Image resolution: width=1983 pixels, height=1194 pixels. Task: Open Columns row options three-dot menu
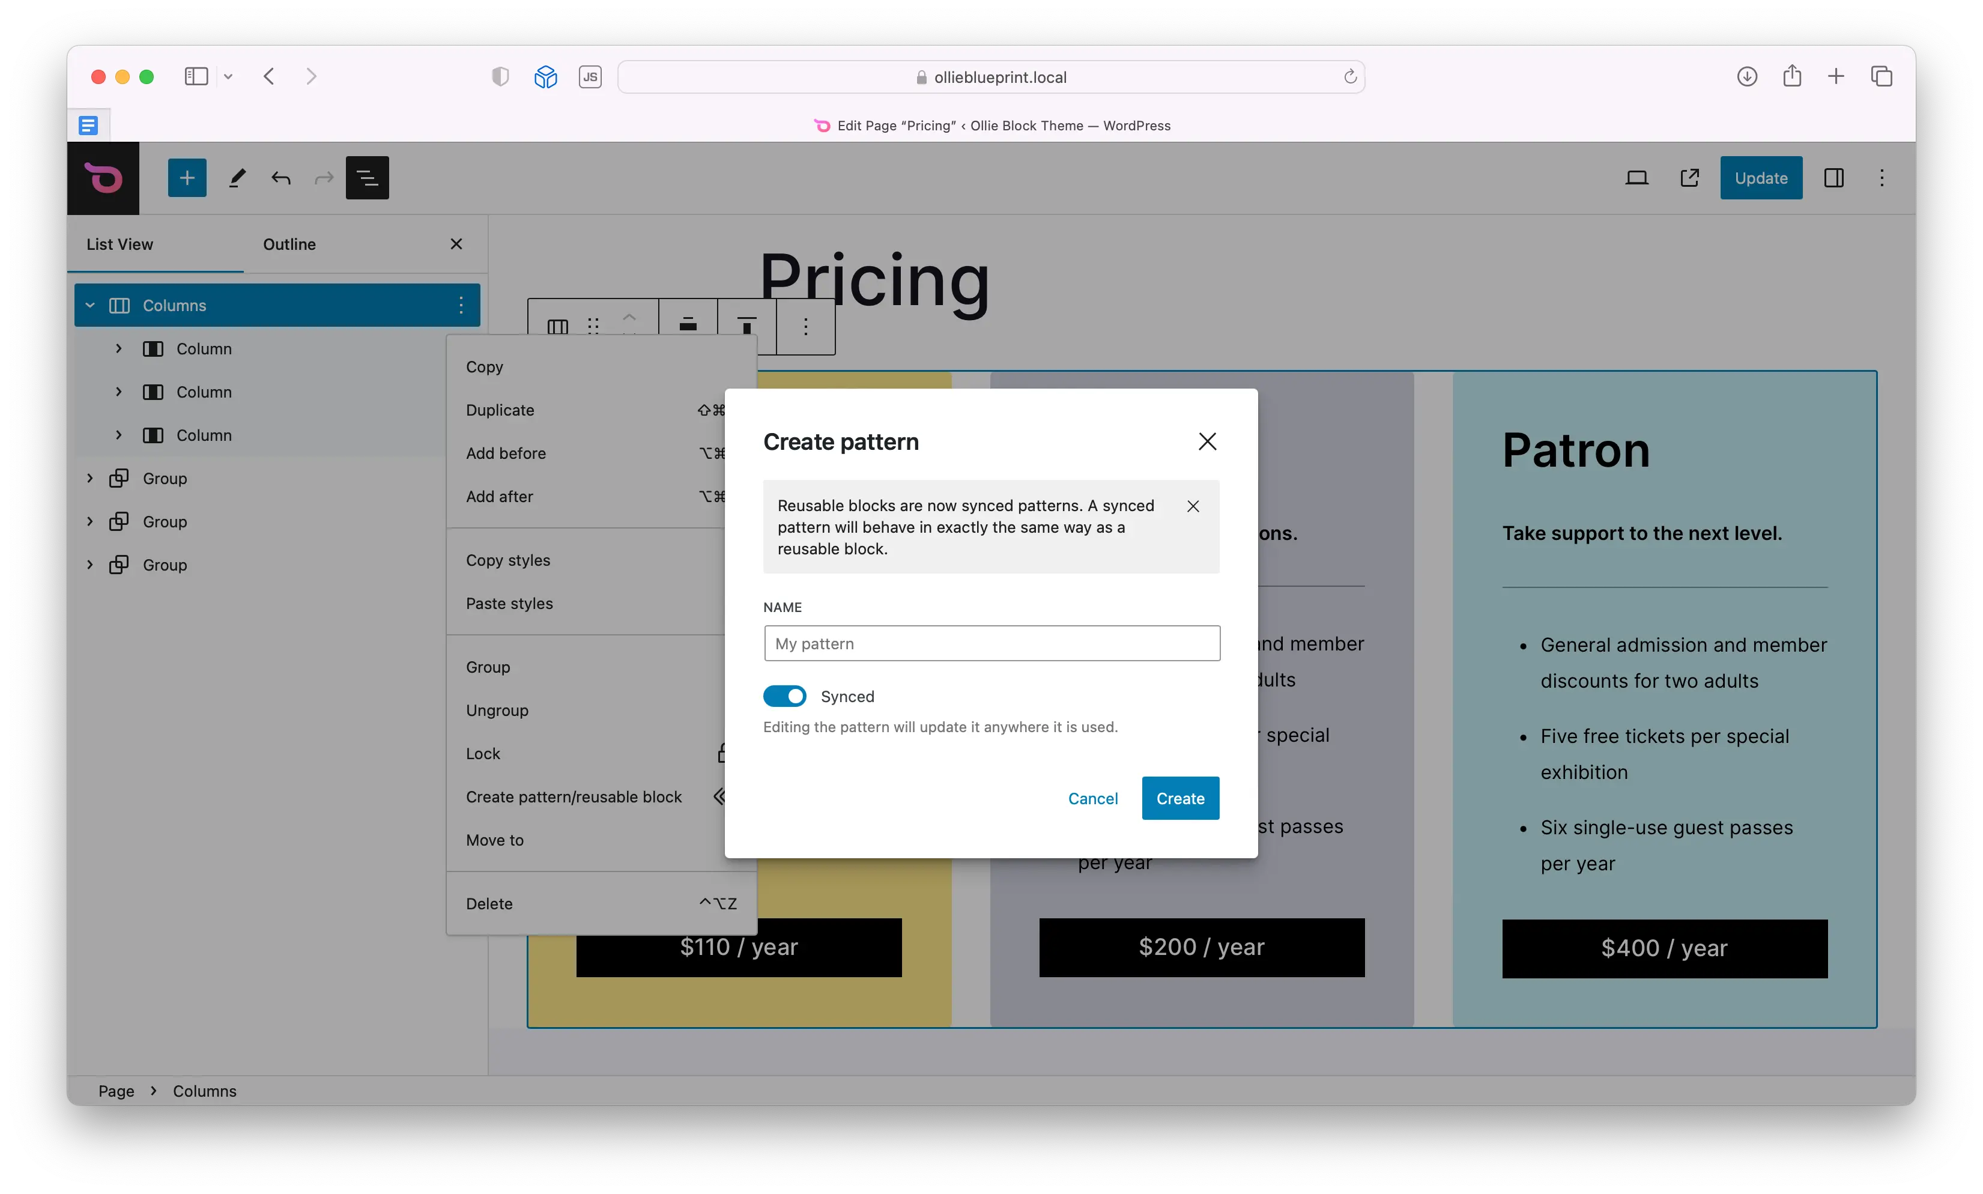click(x=460, y=305)
